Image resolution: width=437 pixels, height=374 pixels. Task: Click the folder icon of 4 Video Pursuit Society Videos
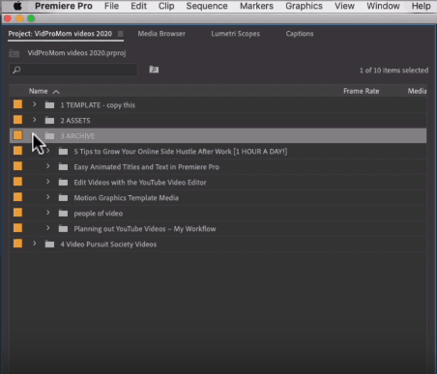click(x=49, y=244)
